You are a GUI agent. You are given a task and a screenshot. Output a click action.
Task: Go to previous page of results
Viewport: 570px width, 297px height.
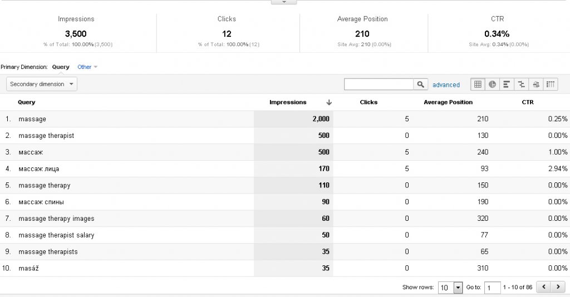[544, 288]
